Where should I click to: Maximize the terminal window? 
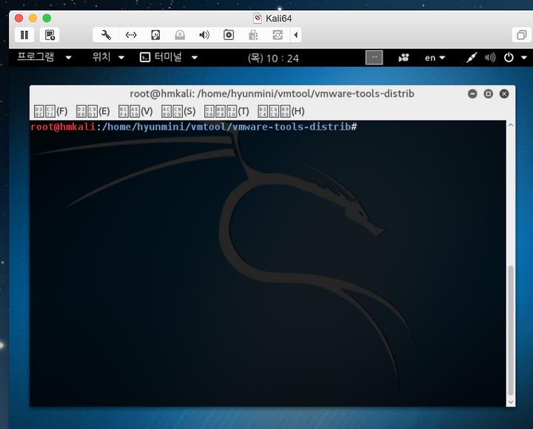point(488,94)
